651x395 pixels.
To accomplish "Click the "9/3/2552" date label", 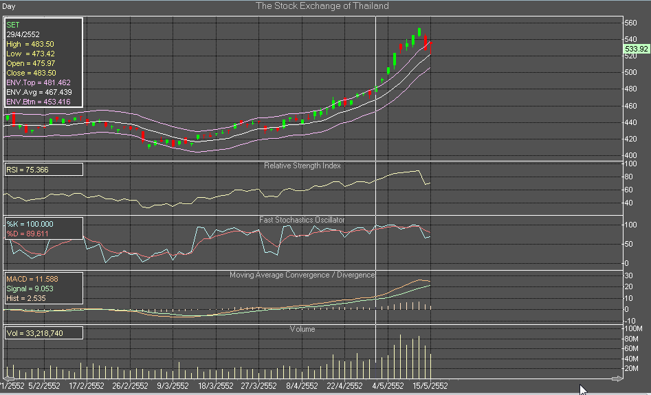I will tap(173, 386).
